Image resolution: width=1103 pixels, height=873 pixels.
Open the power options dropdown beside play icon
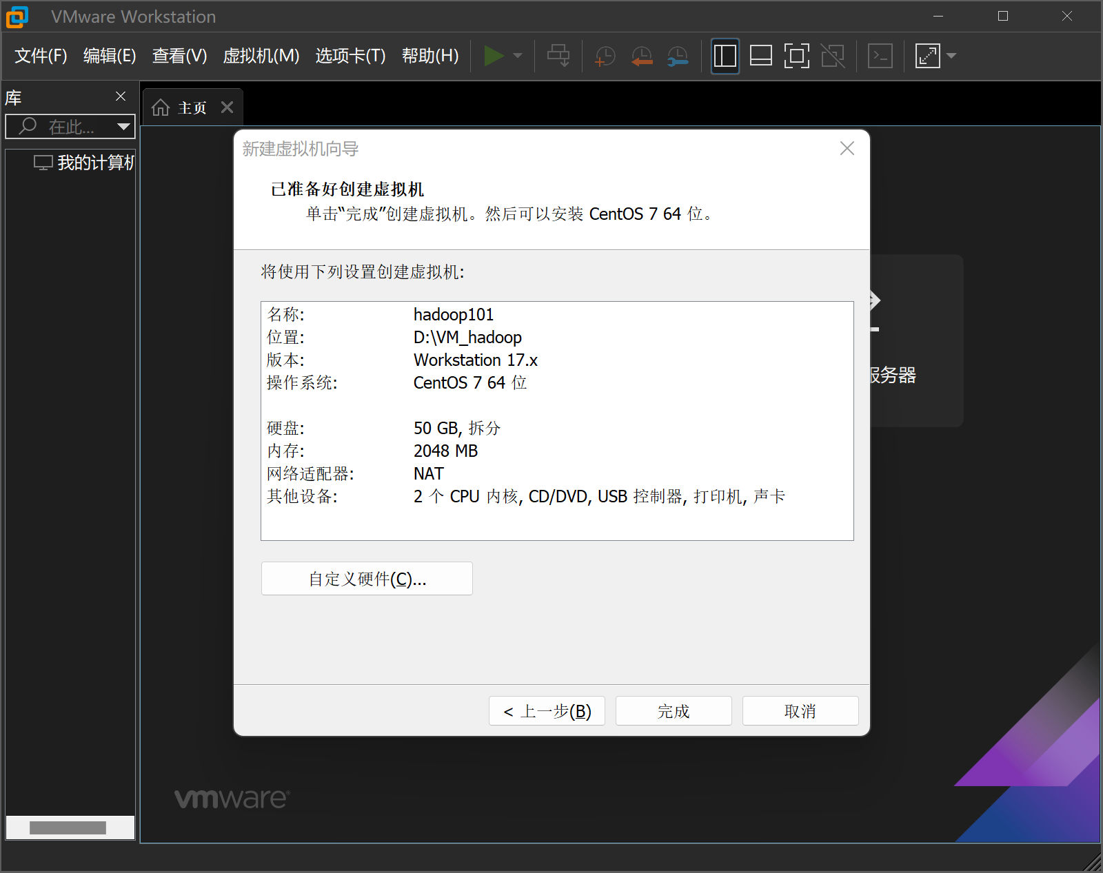point(518,56)
